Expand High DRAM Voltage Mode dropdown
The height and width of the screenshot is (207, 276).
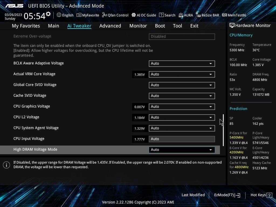[182, 150]
